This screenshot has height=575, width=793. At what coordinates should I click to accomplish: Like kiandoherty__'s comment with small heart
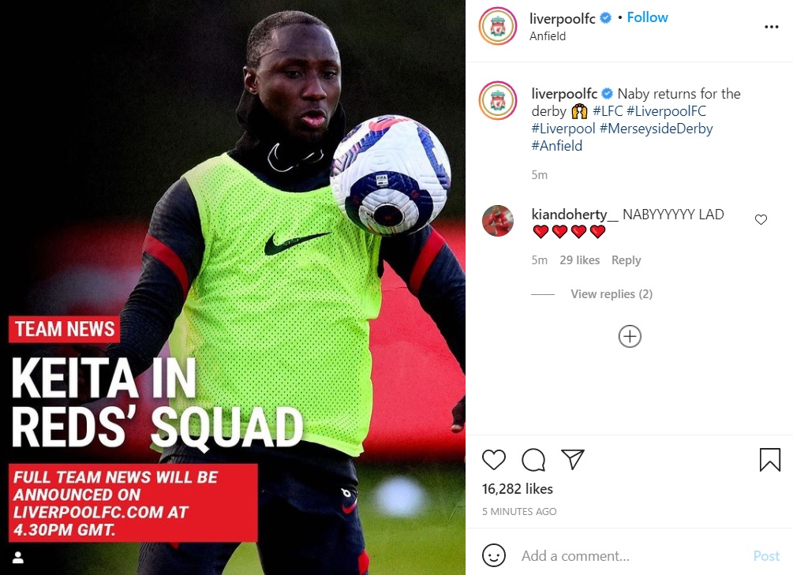(x=761, y=219)
